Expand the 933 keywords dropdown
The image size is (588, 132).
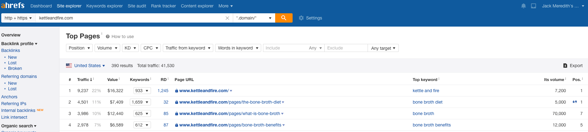pos(142,91)
